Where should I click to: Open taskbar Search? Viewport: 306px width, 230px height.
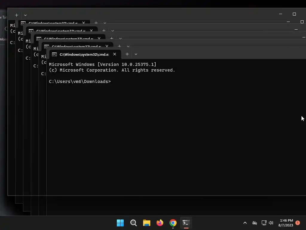pyautogui.click(x=134, y=223)
